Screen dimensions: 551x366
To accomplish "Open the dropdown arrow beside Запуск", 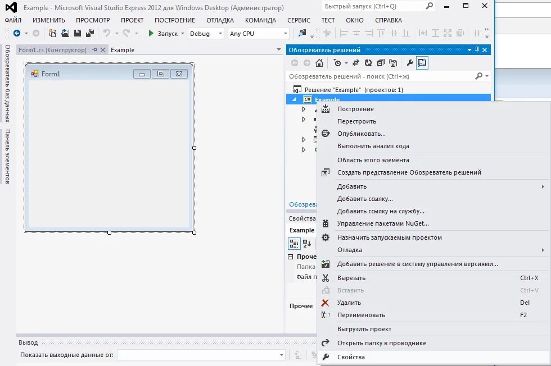I will tap(182, 33).
